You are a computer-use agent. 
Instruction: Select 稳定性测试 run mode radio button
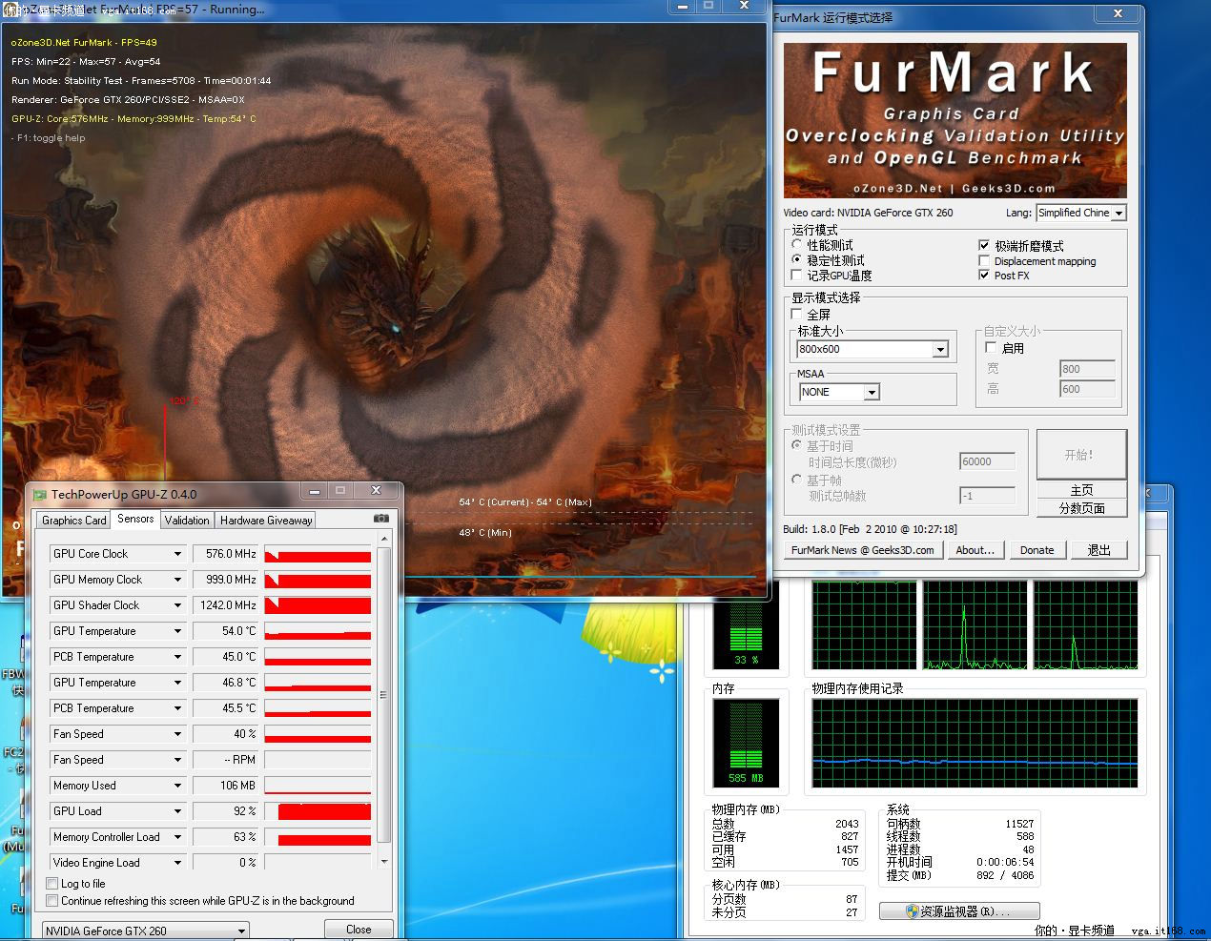[797, 259]
